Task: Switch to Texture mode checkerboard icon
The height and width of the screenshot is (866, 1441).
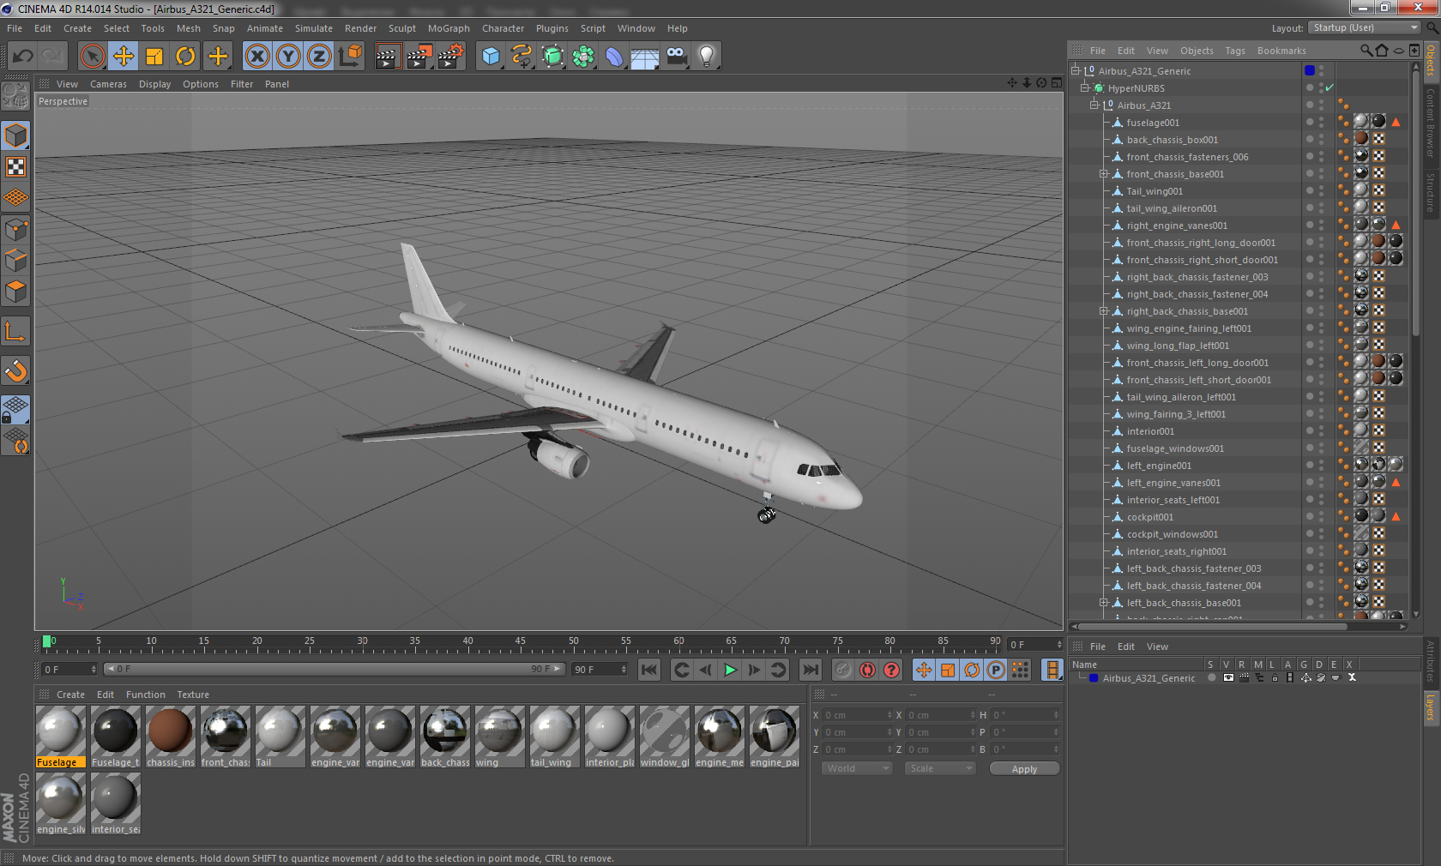Action: click(x=16, y=167)
